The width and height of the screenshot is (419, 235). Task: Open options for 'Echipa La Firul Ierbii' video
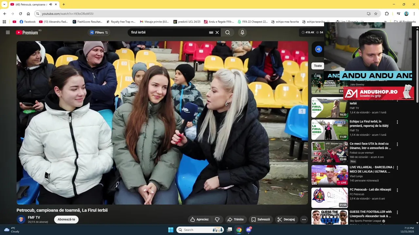click(397, 122)
